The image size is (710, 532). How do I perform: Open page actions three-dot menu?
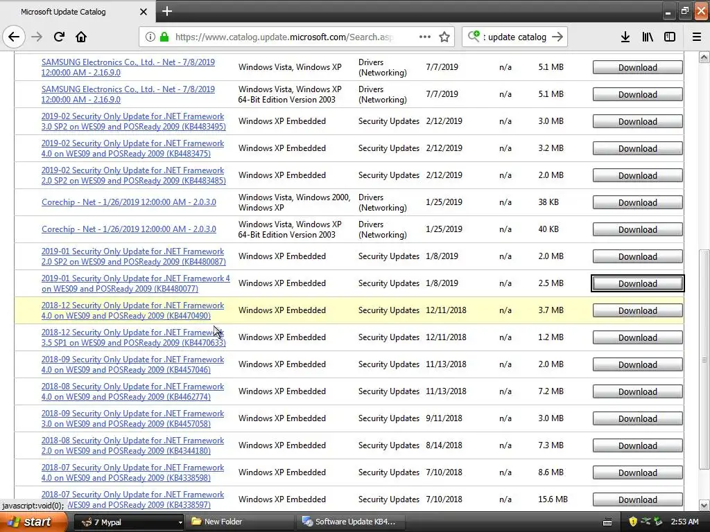point(425,37)
